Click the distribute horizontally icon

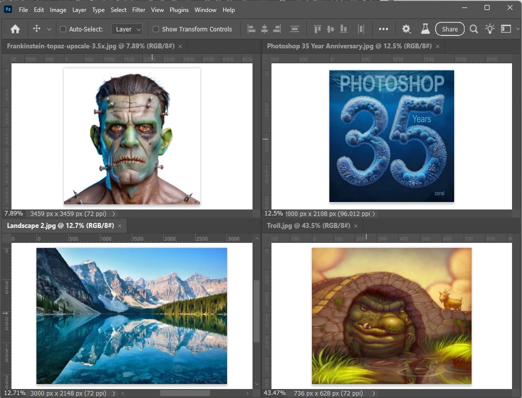(x=361, y=29)
